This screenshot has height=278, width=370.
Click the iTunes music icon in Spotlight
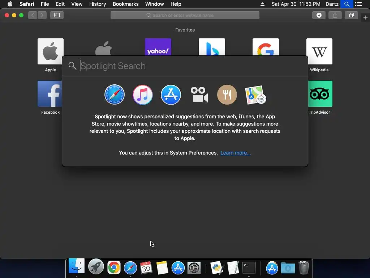[142, 94]
